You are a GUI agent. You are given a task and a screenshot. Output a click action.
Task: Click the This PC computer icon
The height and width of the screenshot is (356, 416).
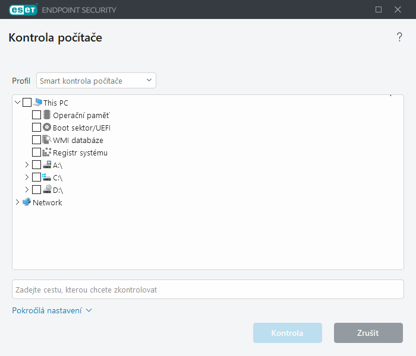click(38, 103)
